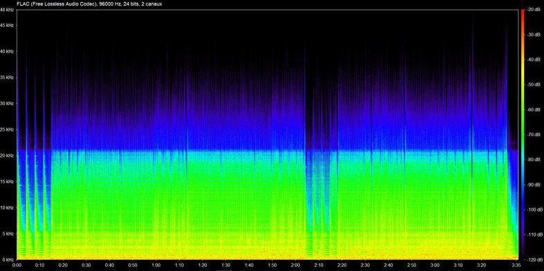Click the 1:40 time axis label
The height and width of the screenshot is (271, 544).
coord(249,265)
